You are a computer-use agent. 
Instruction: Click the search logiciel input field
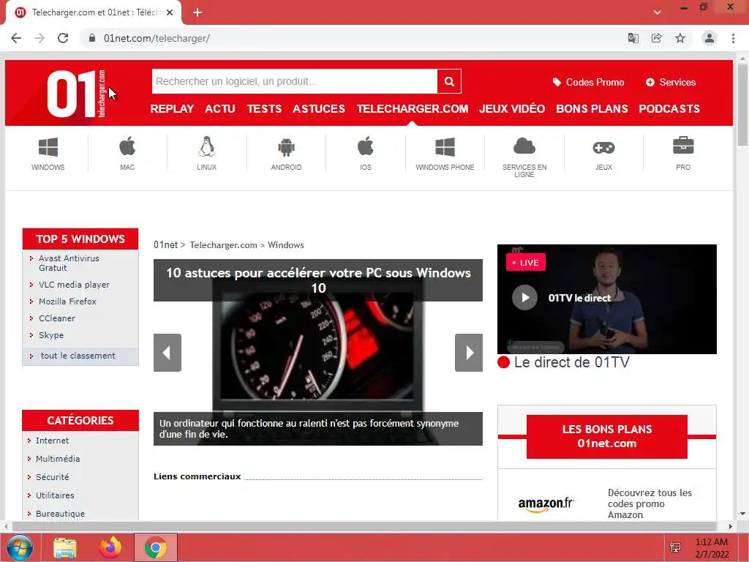pyautogui.click(x=294, y=81)
